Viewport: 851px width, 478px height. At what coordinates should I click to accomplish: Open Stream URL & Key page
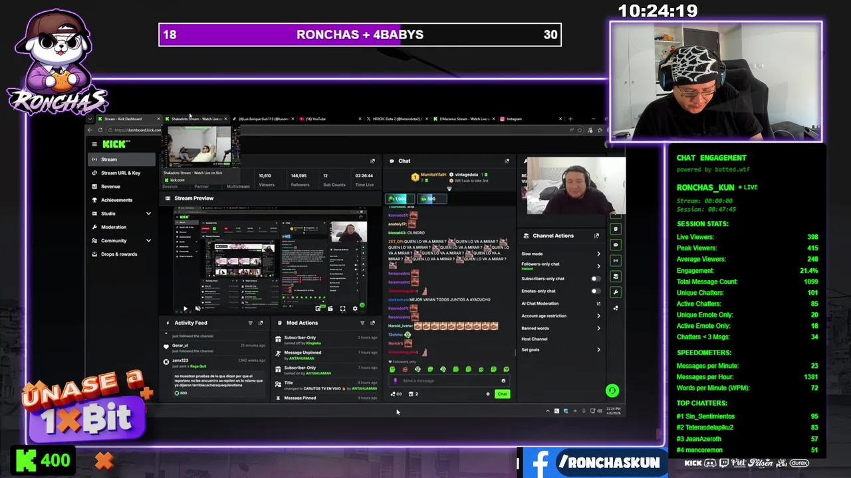coord(122,173)
